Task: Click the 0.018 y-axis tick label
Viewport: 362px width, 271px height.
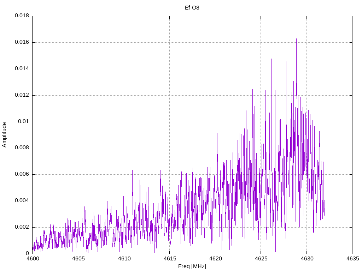Action: coord(22,16)
